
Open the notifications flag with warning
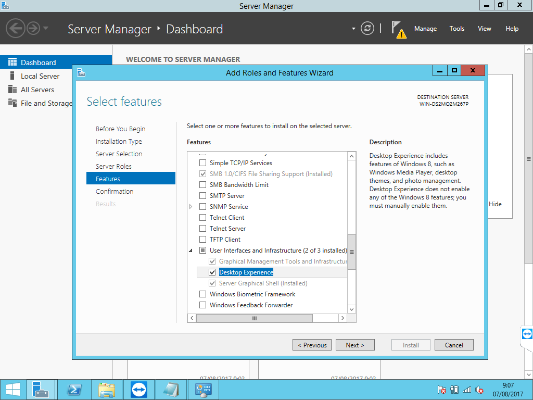click(x=398, y=29)
